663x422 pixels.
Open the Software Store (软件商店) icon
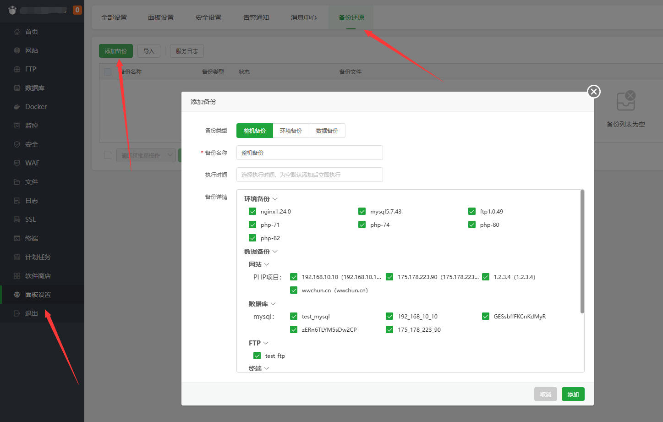coord(17,276)
